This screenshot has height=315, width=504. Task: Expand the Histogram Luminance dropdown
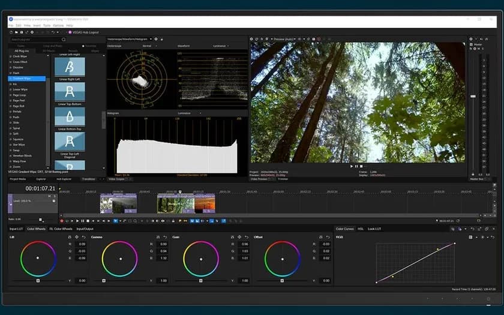click(190, 113)
